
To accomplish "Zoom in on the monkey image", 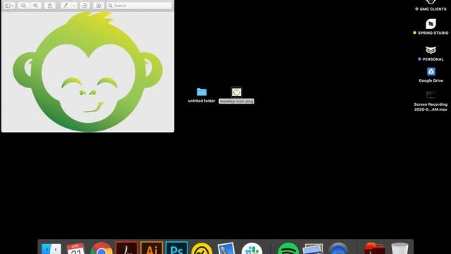I will point(36,6).
